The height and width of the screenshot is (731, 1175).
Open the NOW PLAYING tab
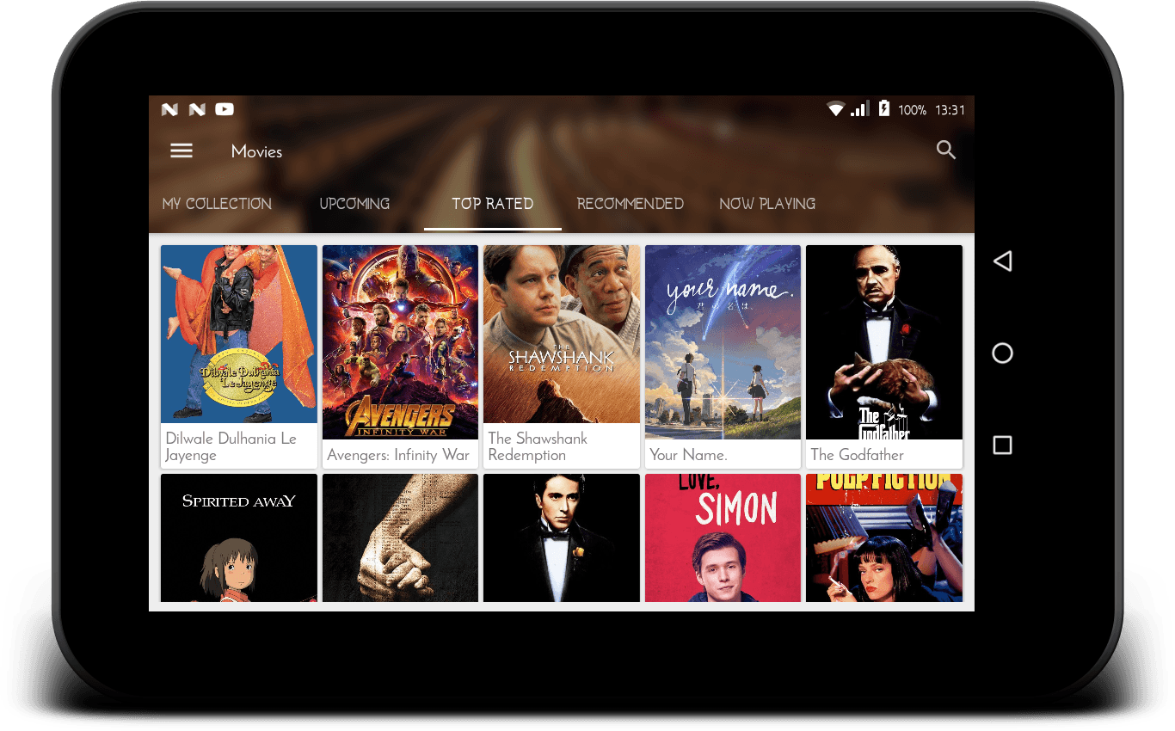click(766, 204)
